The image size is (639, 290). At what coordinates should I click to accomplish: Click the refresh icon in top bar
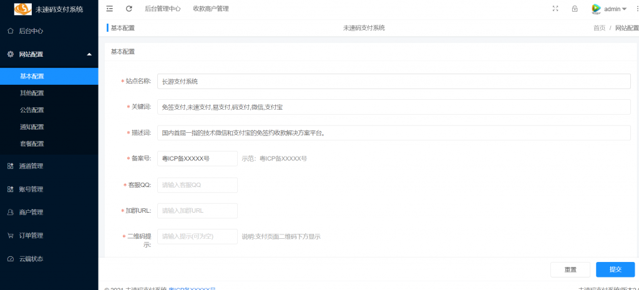pyautogui.click(x=129, y=9)
